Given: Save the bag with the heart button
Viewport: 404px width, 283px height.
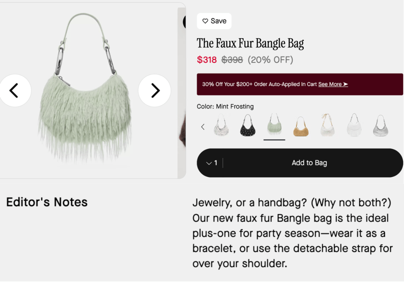Looking at the screenshot, I should tap(214, 21).
